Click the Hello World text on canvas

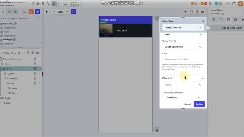tap(122, 30)
